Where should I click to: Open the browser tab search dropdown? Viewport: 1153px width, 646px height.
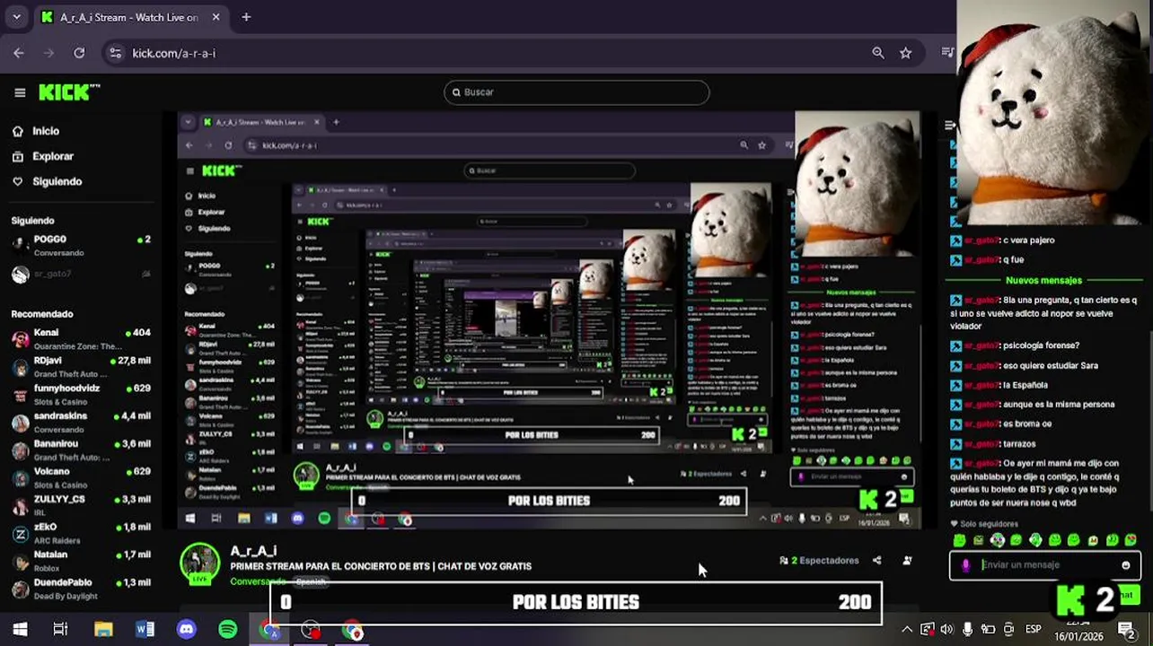click(x=16, y=17)
